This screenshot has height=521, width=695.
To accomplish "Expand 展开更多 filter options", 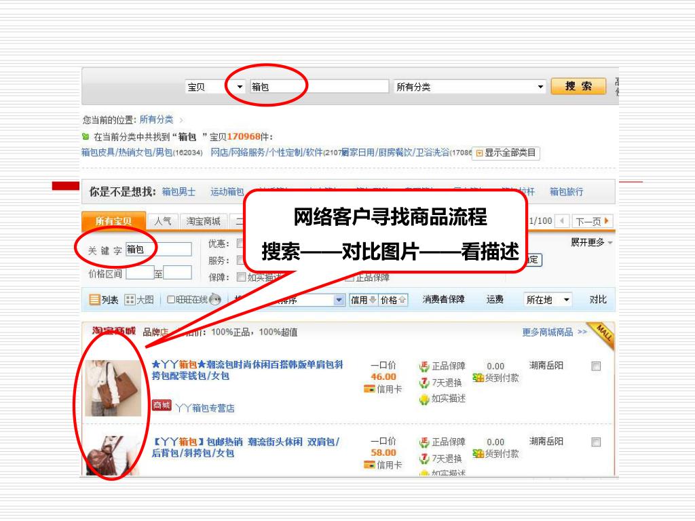I will 591,242.
